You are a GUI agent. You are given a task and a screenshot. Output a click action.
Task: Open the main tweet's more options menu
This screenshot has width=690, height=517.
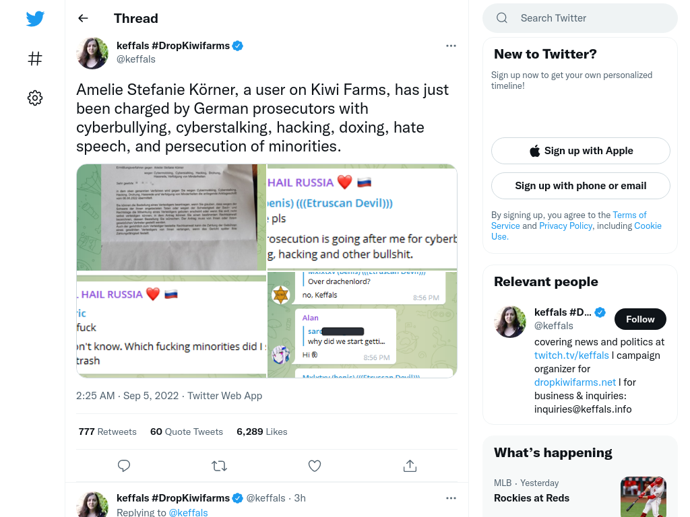coord(451,46)
